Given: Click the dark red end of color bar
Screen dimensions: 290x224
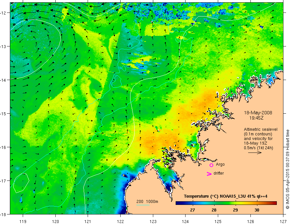Looking at the screenshot, I should (275, 203).
